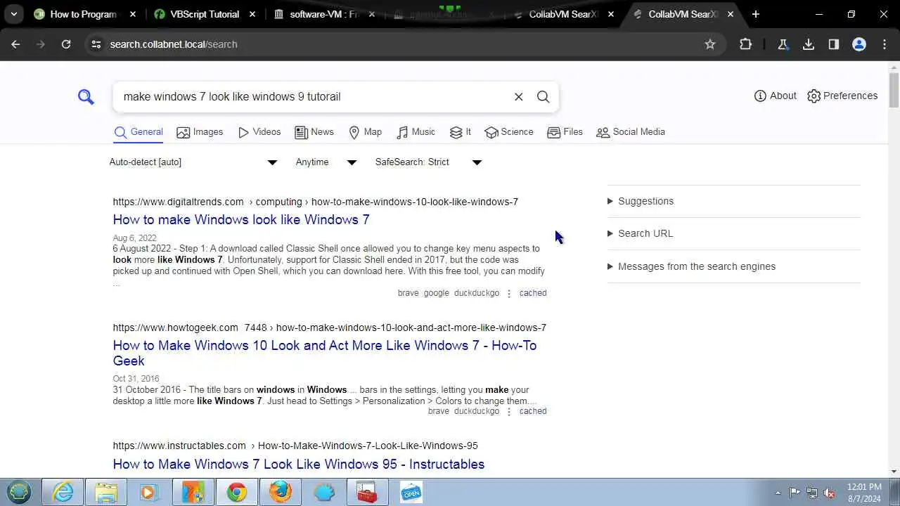The height and width of the screenshot is (506, 900).
Task: Click the muted volume tray icon
Action: coord(830,493)
